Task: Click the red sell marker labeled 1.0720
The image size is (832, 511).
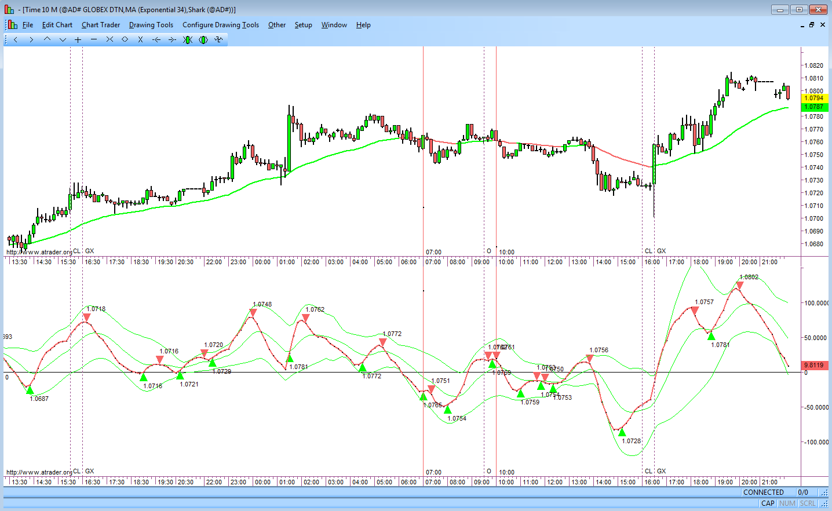Action: point(205,353)
